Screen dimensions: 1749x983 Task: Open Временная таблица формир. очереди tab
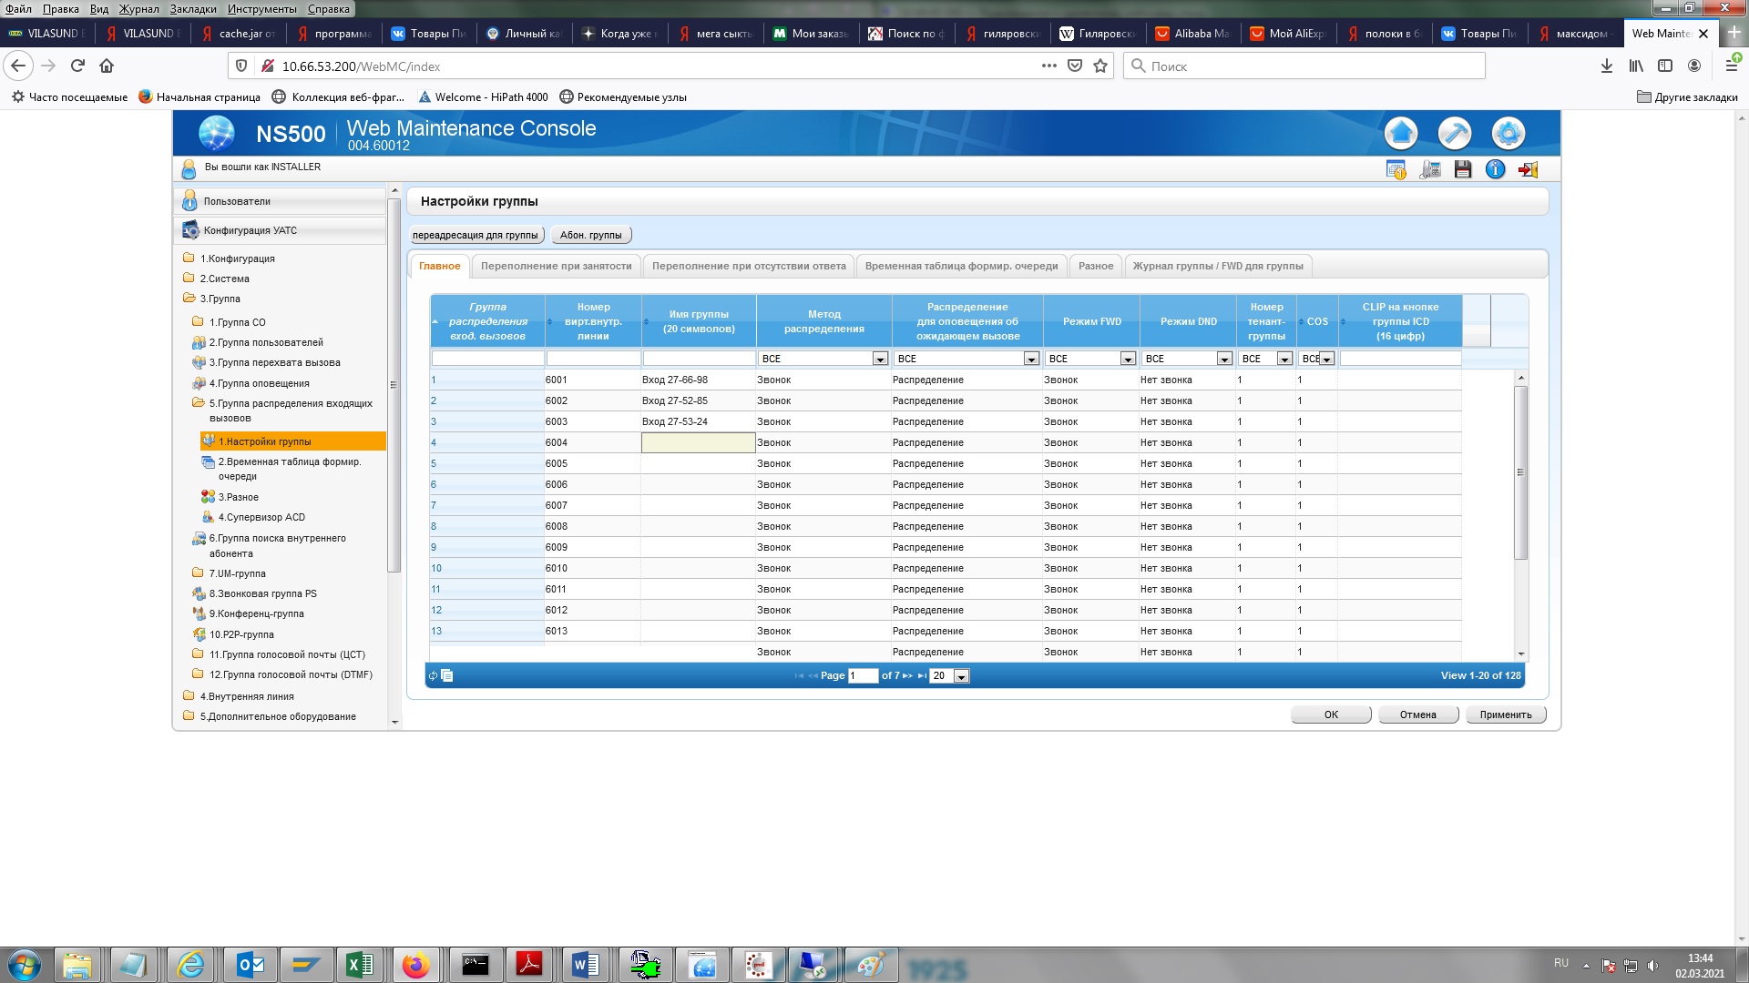pyautogui.click(x=961, y=266)
